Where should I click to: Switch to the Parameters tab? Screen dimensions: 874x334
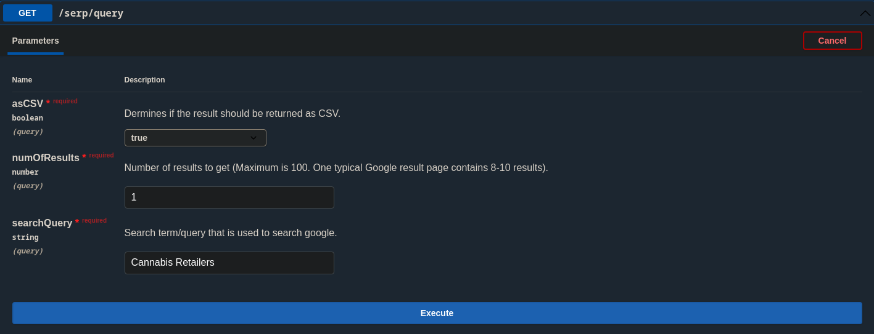[35, 41]
